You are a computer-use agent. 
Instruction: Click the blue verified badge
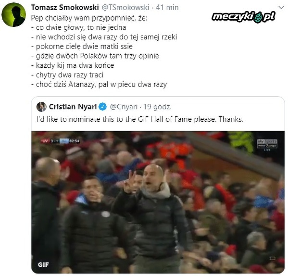click(103, 107)
